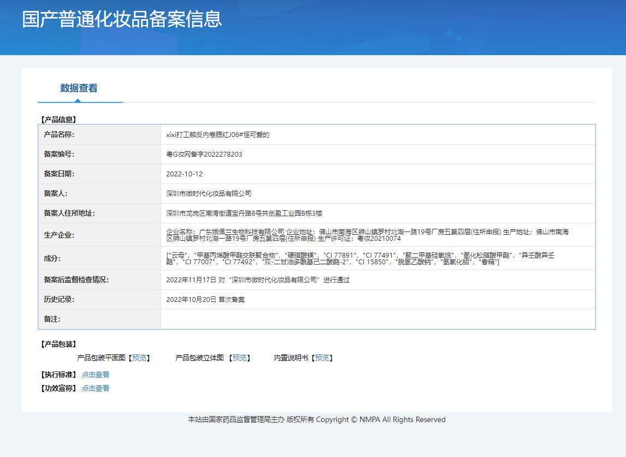Select the 数据查看 tab
Screen dimensions: 626x457
pos(79,88)
